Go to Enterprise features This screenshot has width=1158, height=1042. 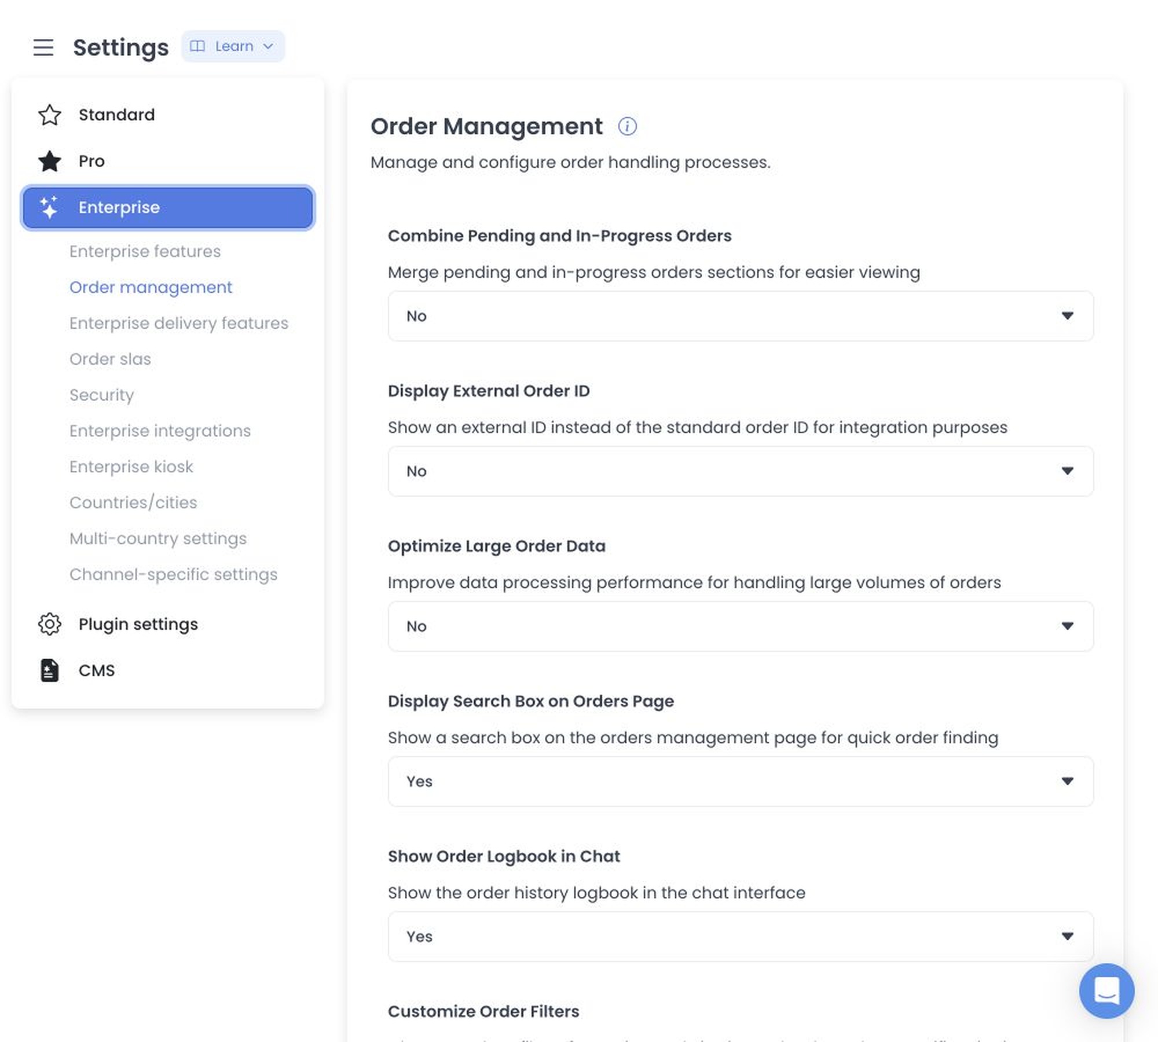[x=145, y=251]
